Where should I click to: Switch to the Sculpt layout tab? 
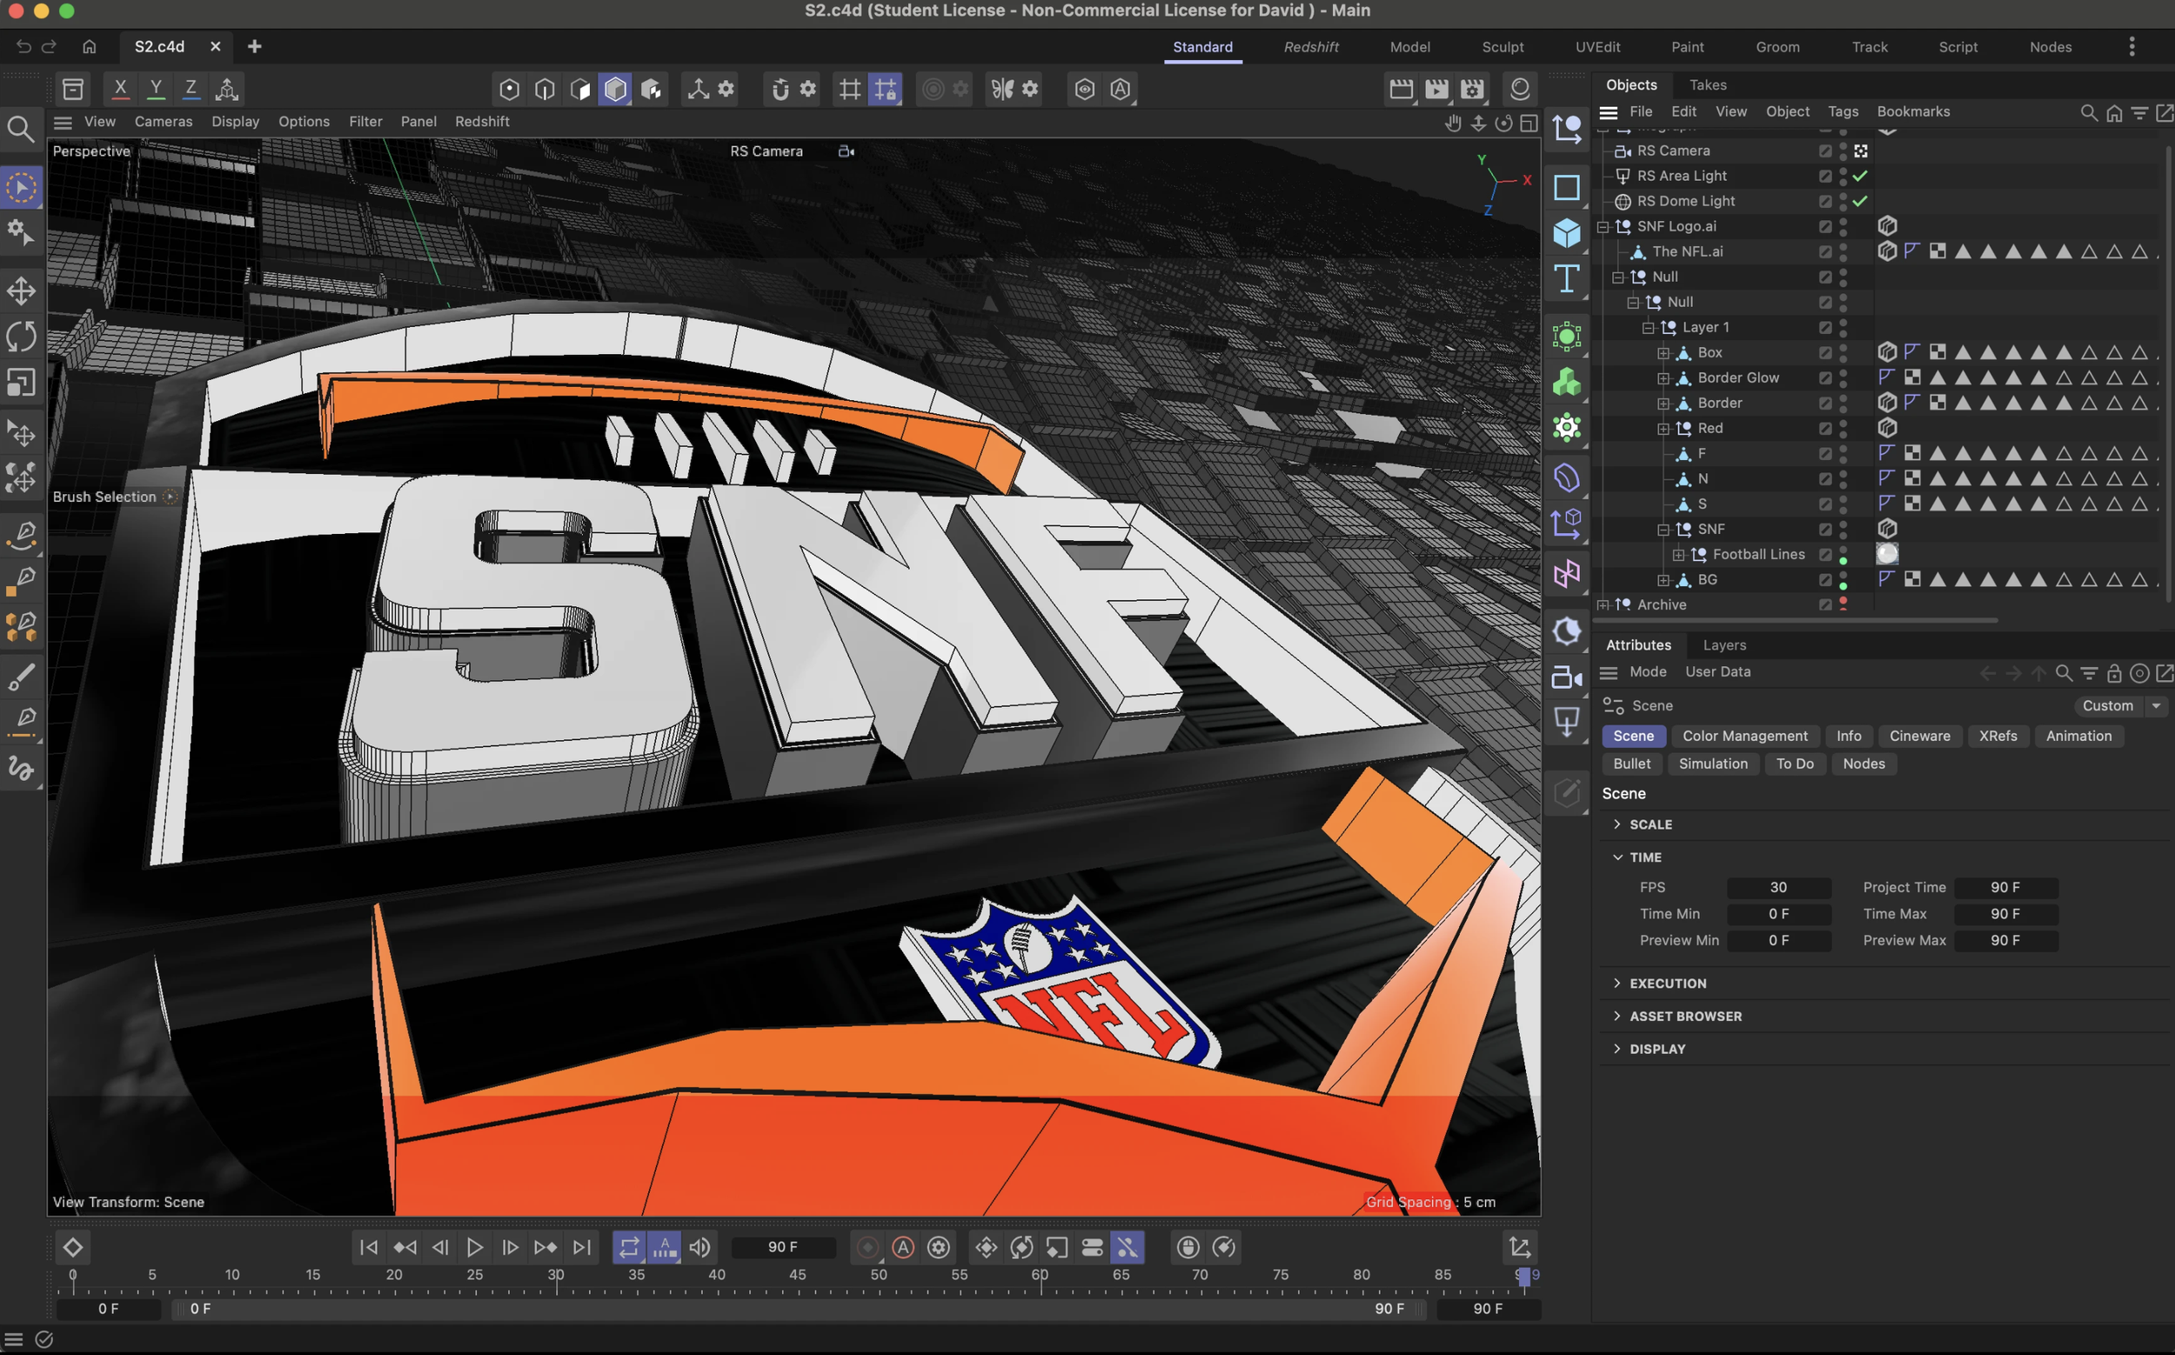[1502, 47]
